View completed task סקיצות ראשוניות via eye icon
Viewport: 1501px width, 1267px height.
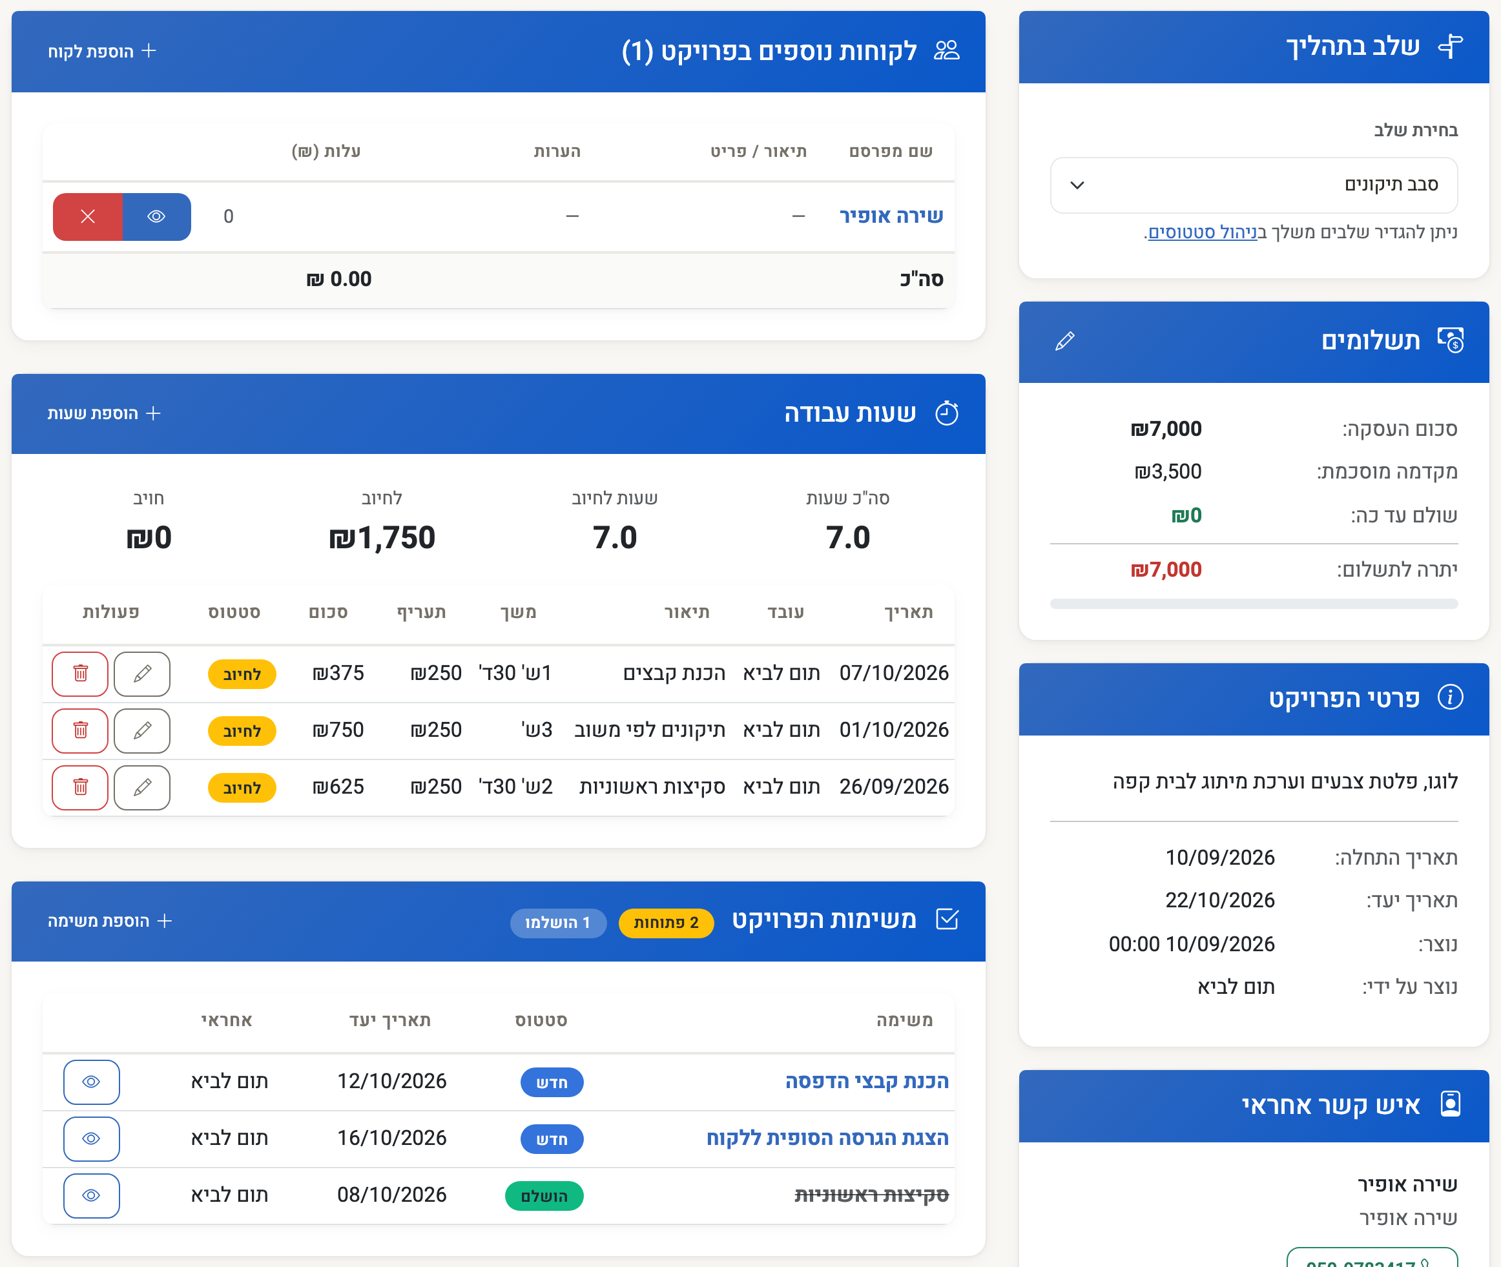[x=91, y=1195]
